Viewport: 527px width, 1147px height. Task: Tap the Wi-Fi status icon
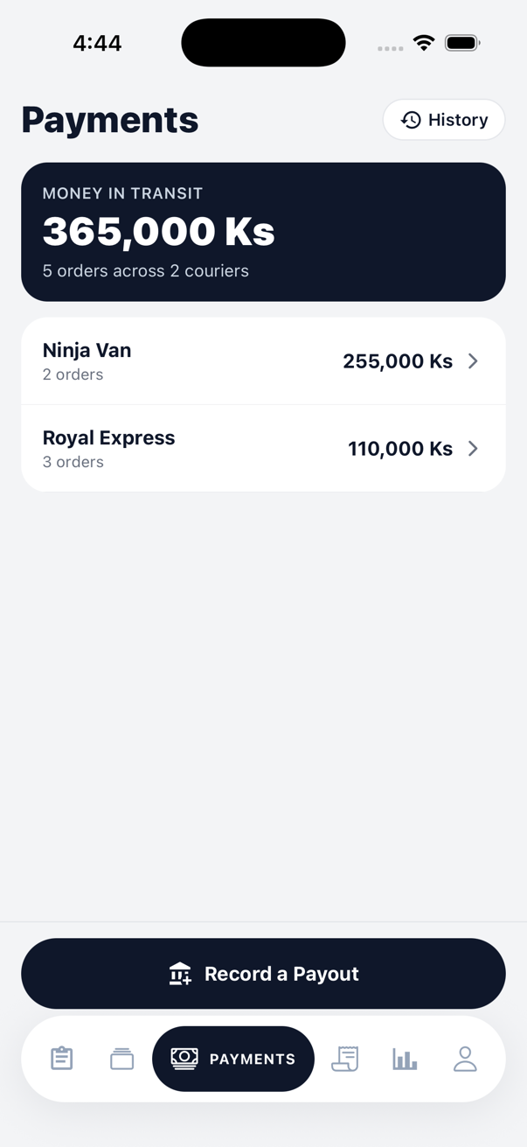pos(424,41)
